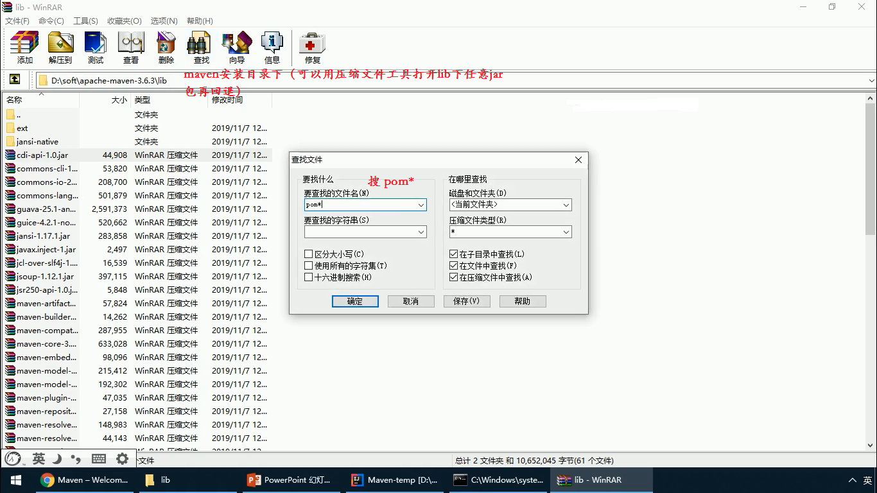This screenshot has width=877, height=493.
Task: Sort by the Size (大小) column header
Action: pyautogui.click(x=105, y=99)
